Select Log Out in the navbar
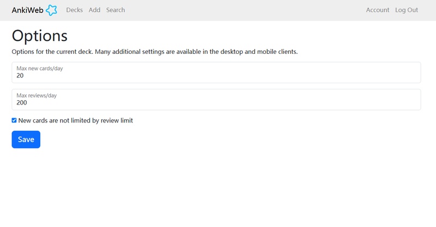436x227 pixels. click(x=406, y=10)
